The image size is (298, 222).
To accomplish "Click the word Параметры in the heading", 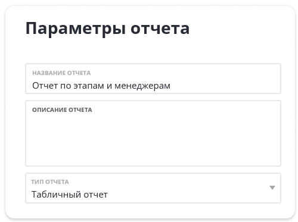I will click(76, 29).
